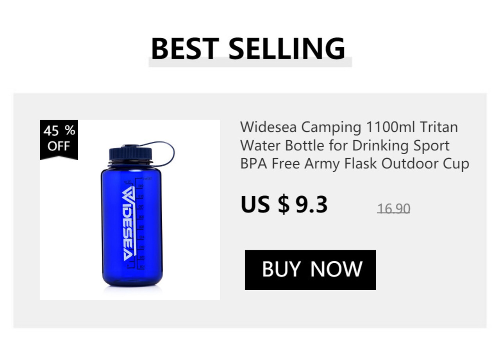Screen dimensions: 500x350
Task: Open the Widesea Camping water bottle title link
Action: tap(355, 145)
